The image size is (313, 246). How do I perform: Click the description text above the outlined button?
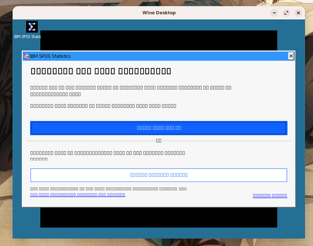(x=107, y=156)
